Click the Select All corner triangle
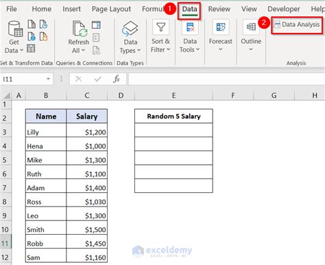Viewport: 325px width, 265px height. [x=8, y=95]
